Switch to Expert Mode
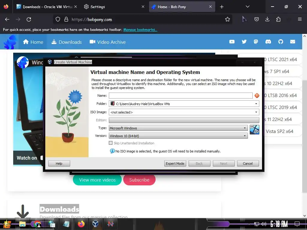307x230 pixels. [175, 164]
